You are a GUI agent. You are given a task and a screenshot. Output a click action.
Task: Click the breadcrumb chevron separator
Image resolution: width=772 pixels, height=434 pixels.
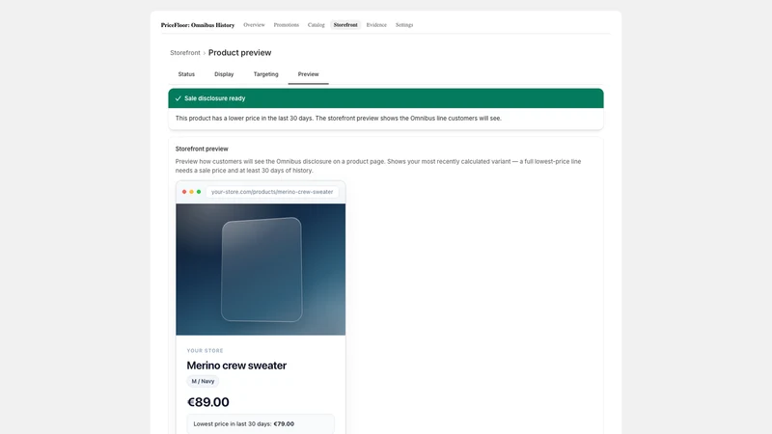[205, 53]
